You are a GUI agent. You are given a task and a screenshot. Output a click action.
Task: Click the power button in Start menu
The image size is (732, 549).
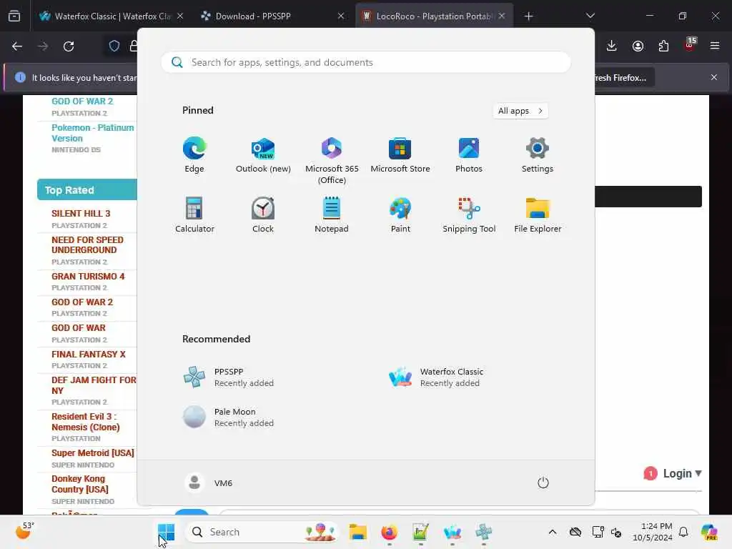543,483
